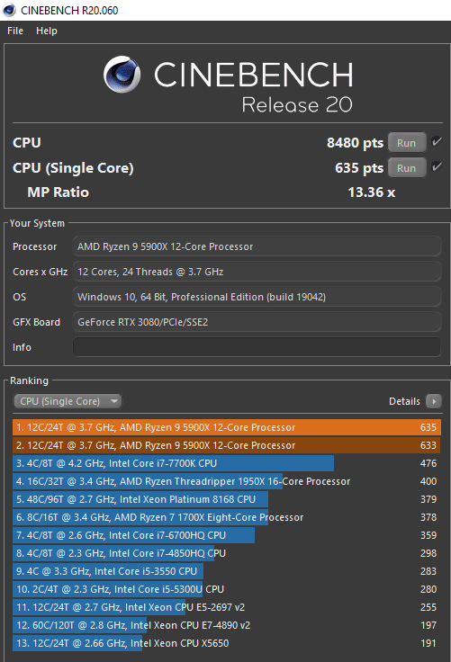This screenshot has height=662, width=451.
Task: Open the Help menu
Action: click(x=47, y=31)
